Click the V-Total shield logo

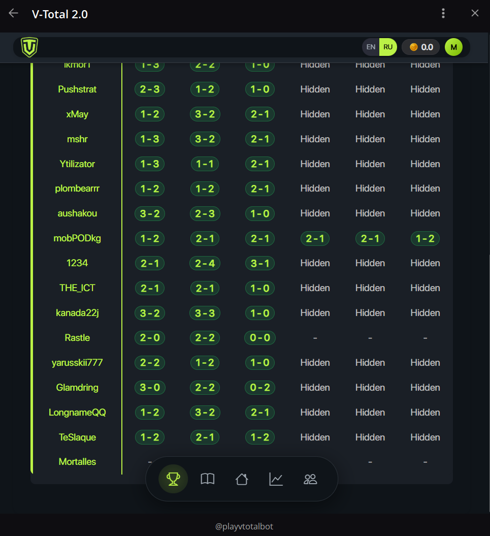[29, 47]
